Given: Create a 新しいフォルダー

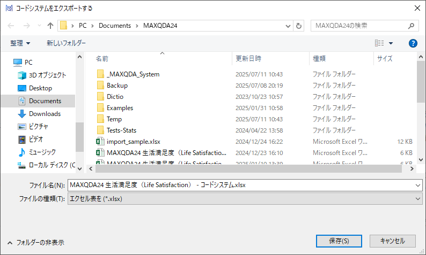Looking at the screenshot, I should [66, 43].
